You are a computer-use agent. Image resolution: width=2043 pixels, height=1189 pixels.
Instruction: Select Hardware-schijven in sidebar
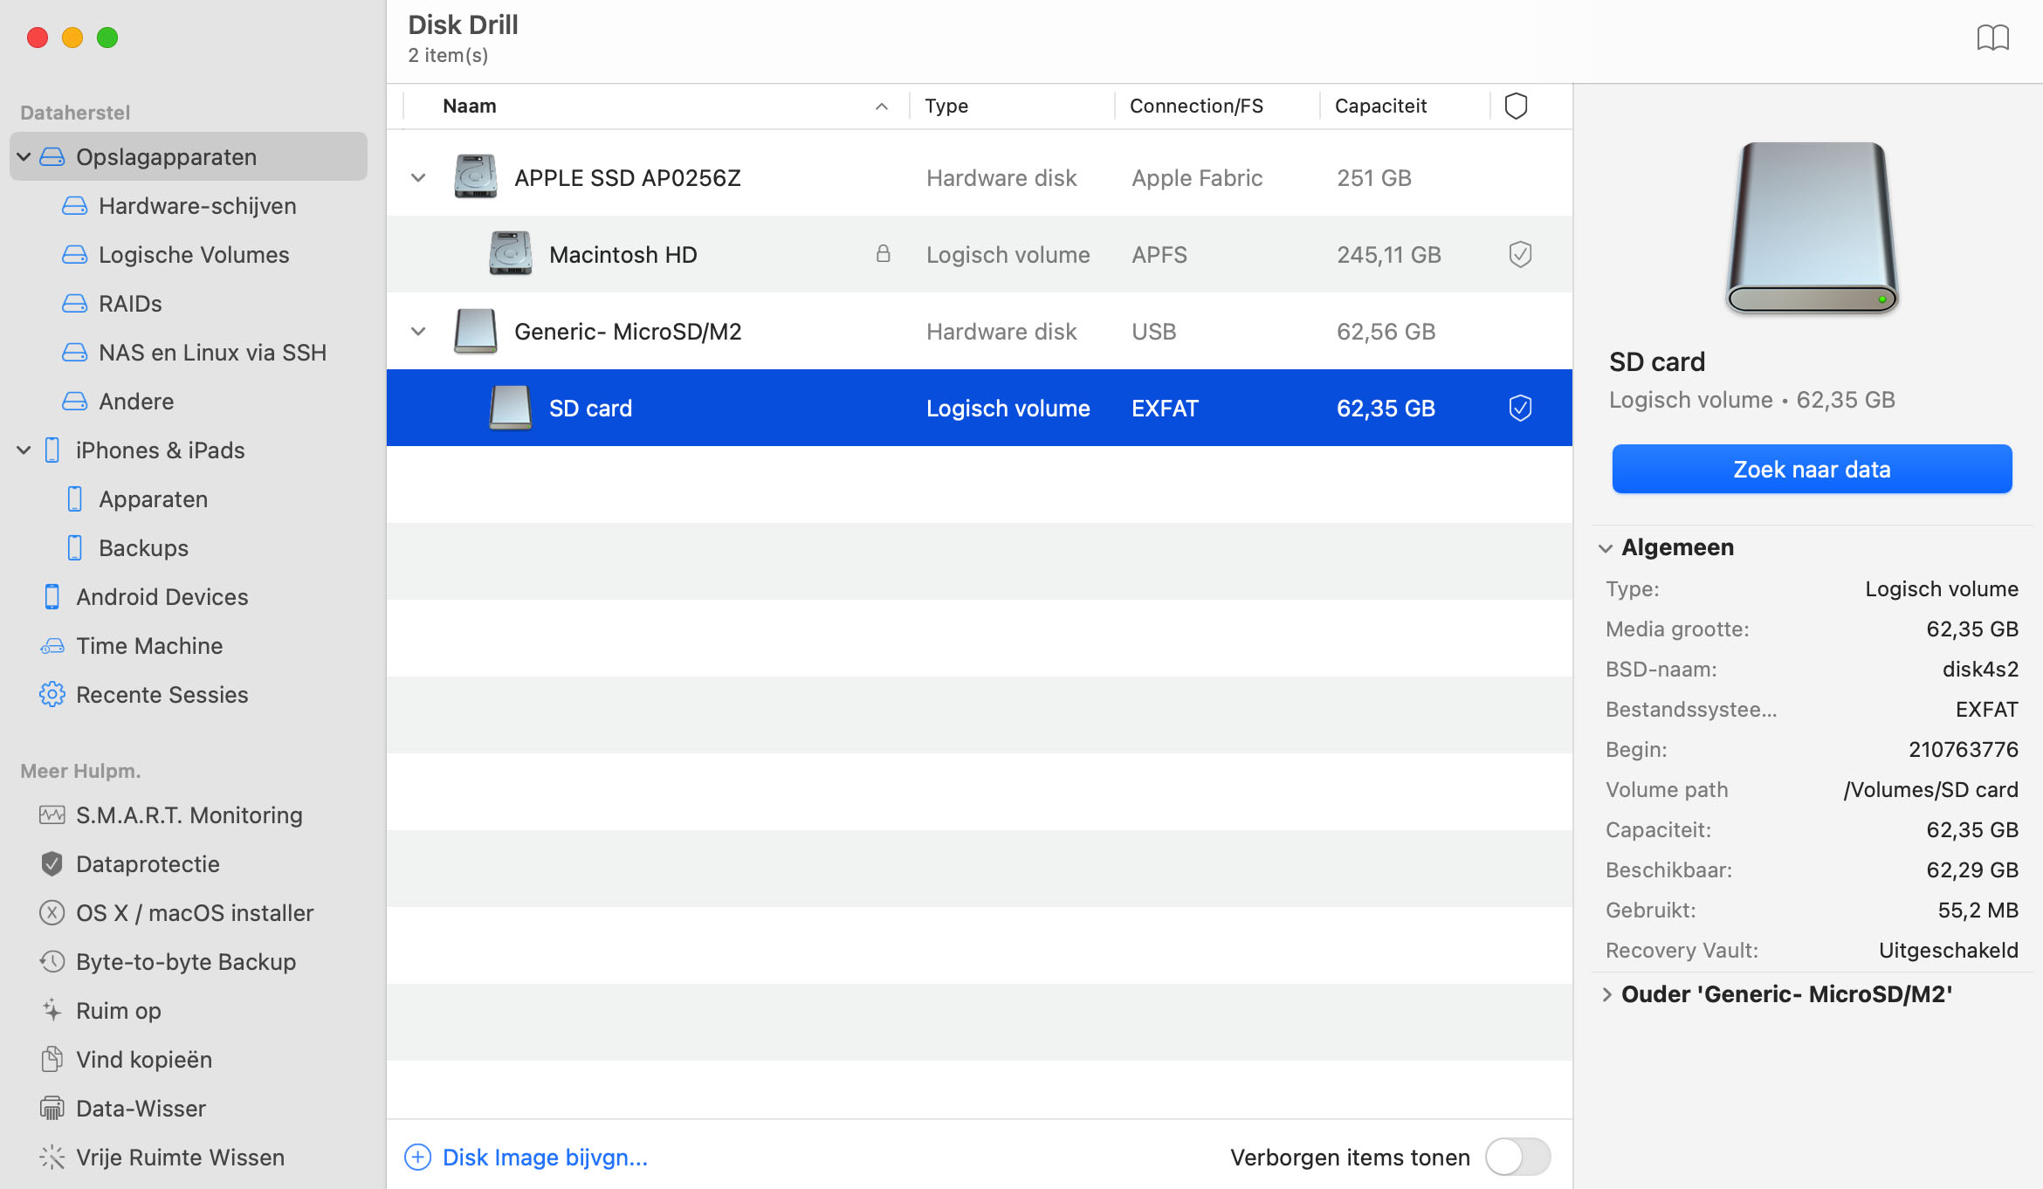point(196,205)
